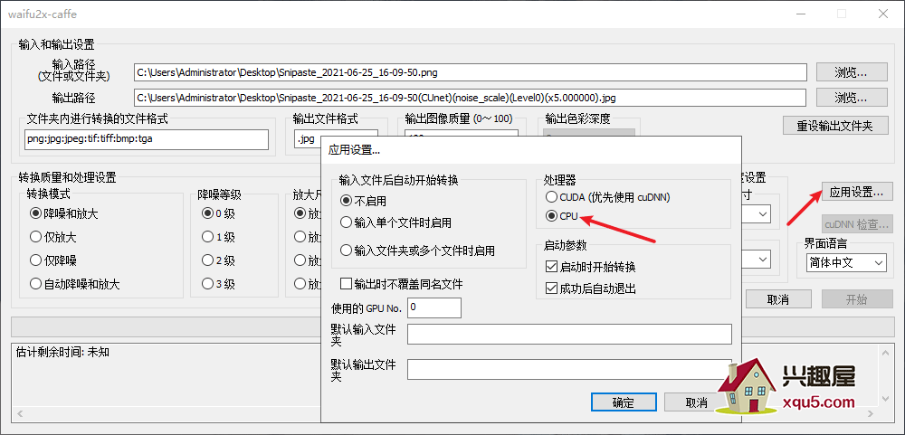This screenshot has width=905, height=435.
Task: Set noise reduction to 1 级
Action: point(218,237)
